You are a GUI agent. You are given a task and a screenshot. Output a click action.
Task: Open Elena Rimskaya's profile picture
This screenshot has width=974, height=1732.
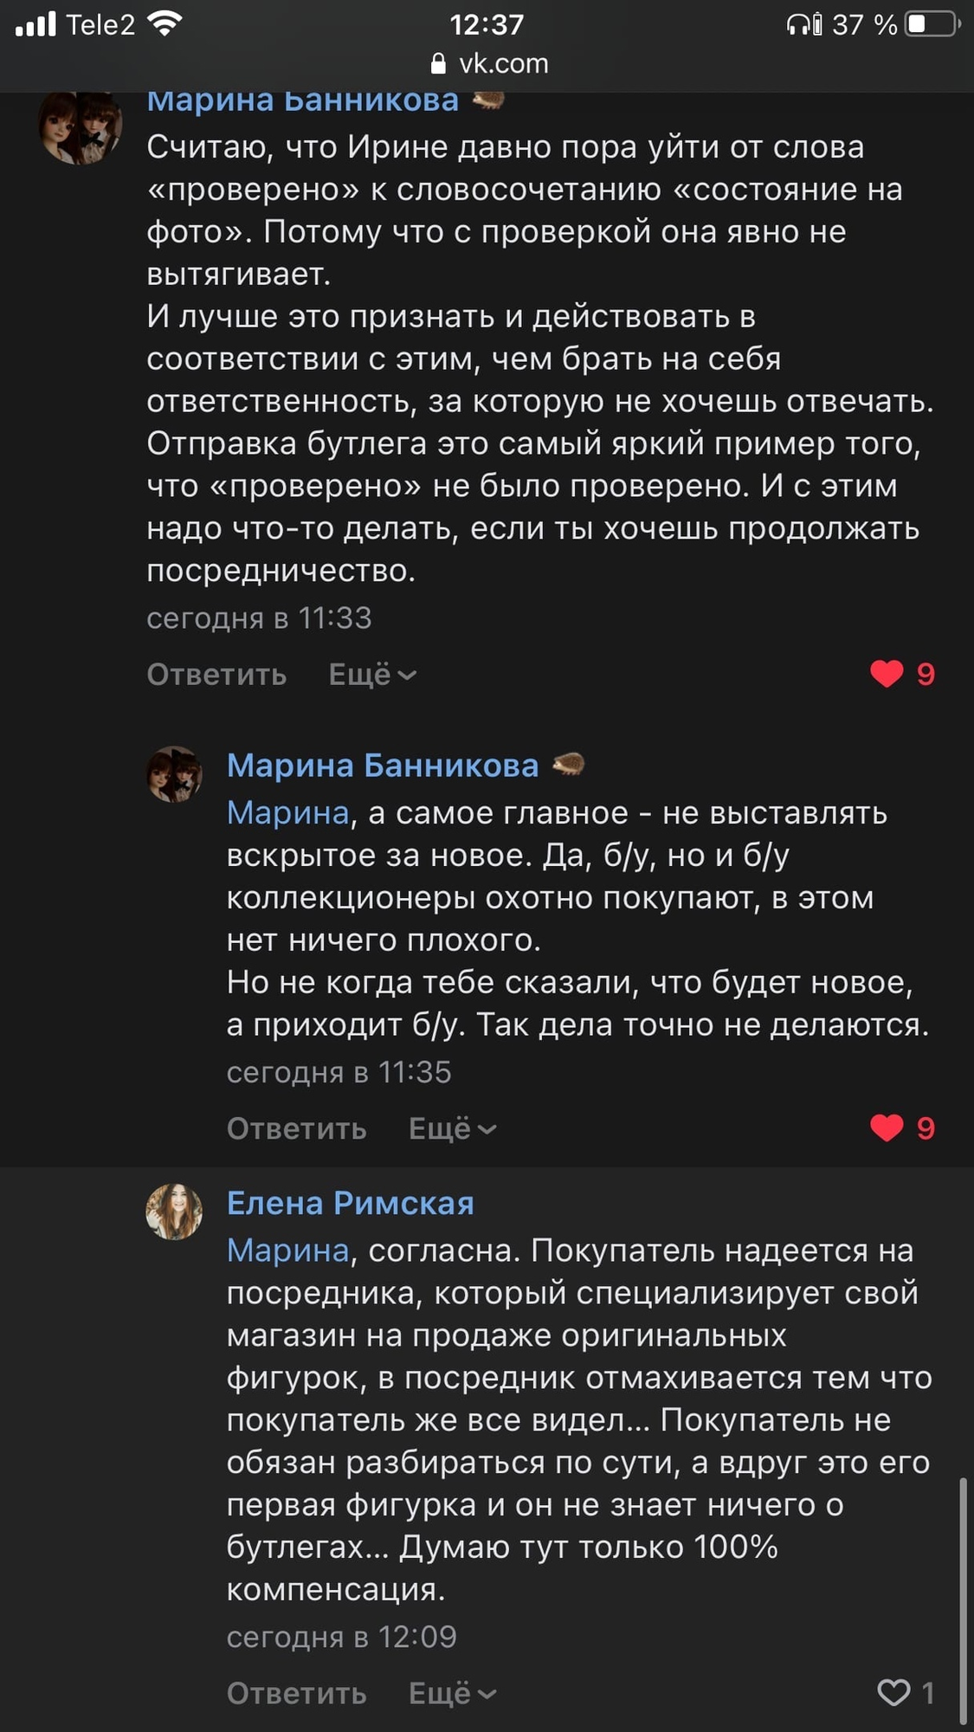tap(174, 1212)
